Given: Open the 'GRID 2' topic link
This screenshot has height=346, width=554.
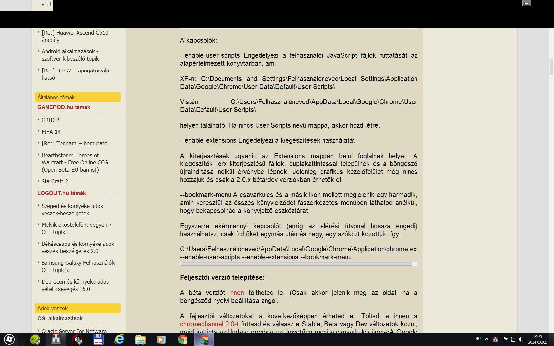Looking at the screenshot, I should (50, 120).
